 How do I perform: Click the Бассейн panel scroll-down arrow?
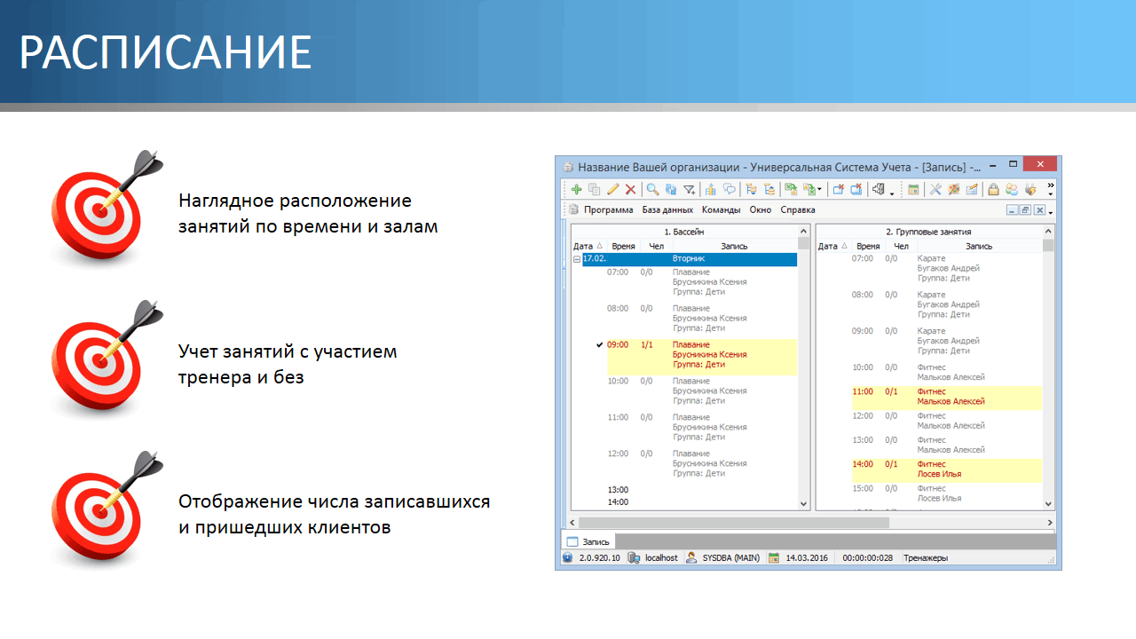[804, 503]
